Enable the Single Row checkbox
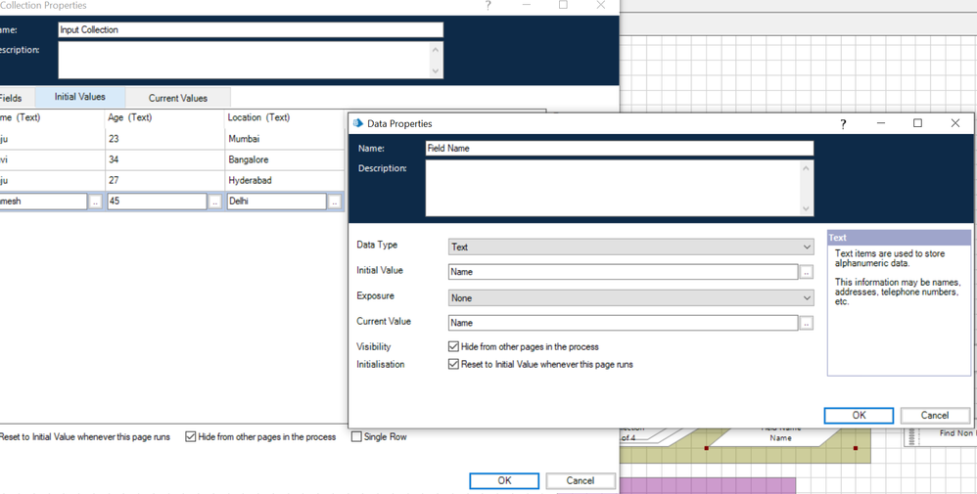 pos(356,436)
